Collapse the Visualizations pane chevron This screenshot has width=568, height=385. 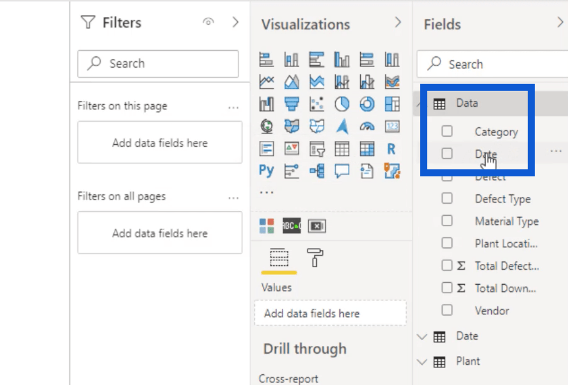point(398,22)
